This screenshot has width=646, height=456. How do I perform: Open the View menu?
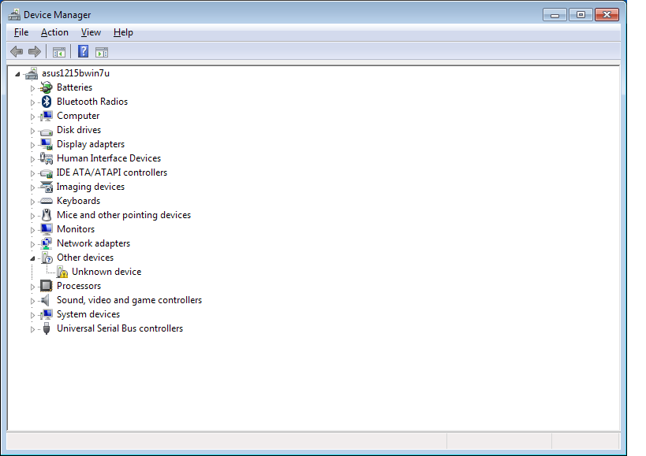coord(91,32)
